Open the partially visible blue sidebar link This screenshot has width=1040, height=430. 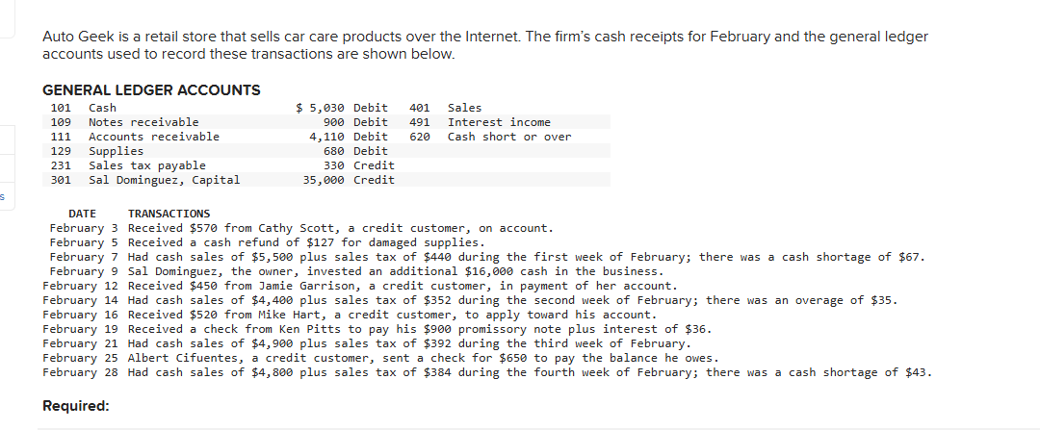coord(3,196)
